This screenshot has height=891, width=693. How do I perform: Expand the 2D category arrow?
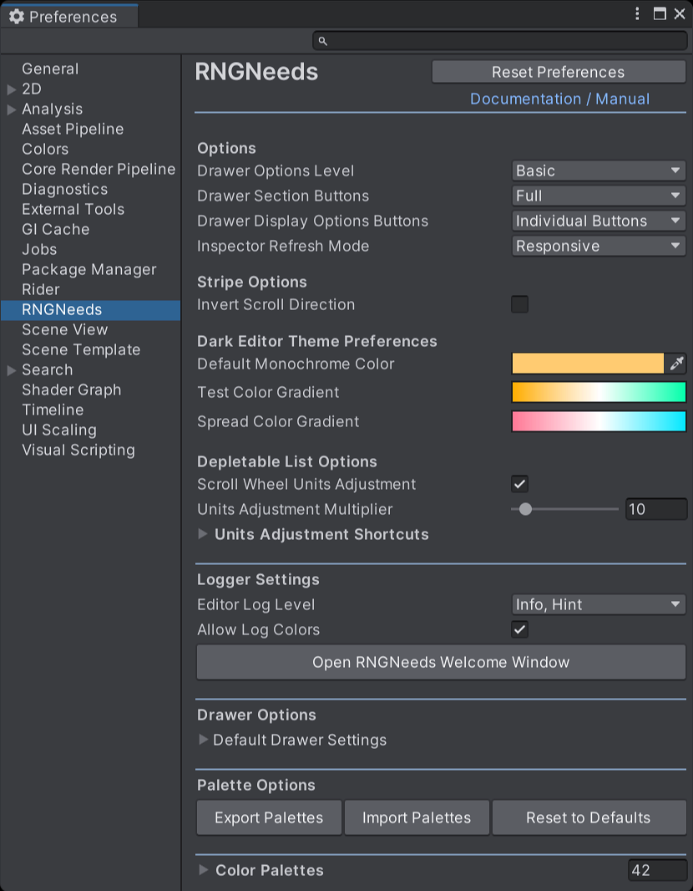coord(11,89)
